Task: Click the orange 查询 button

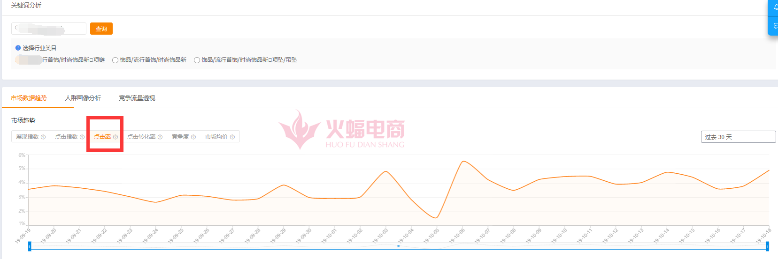Action: [101, 29]
